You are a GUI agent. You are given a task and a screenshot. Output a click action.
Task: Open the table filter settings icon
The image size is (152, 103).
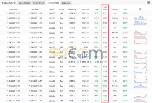click(149, 3)
